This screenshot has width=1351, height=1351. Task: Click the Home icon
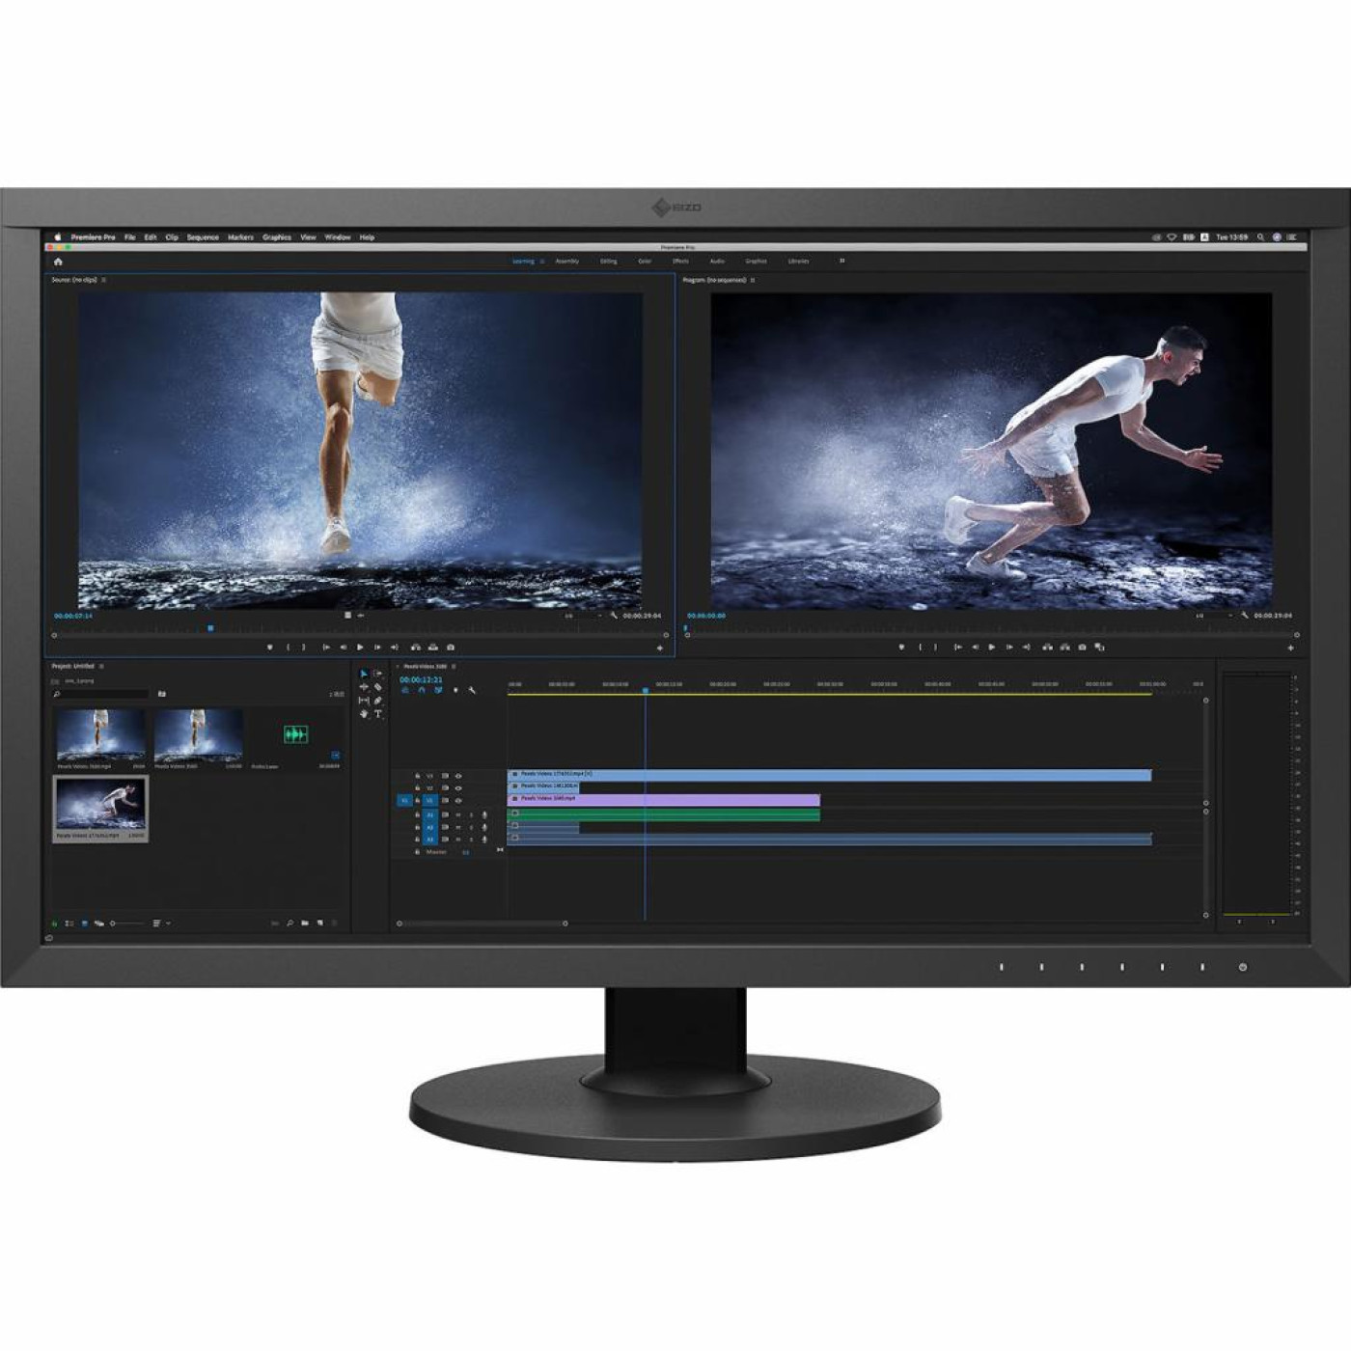point(58,262)
